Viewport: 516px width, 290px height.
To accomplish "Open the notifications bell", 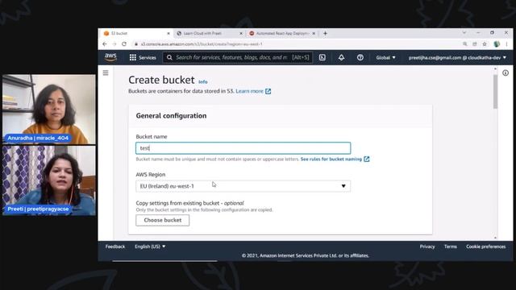I will tap(341, 57).
